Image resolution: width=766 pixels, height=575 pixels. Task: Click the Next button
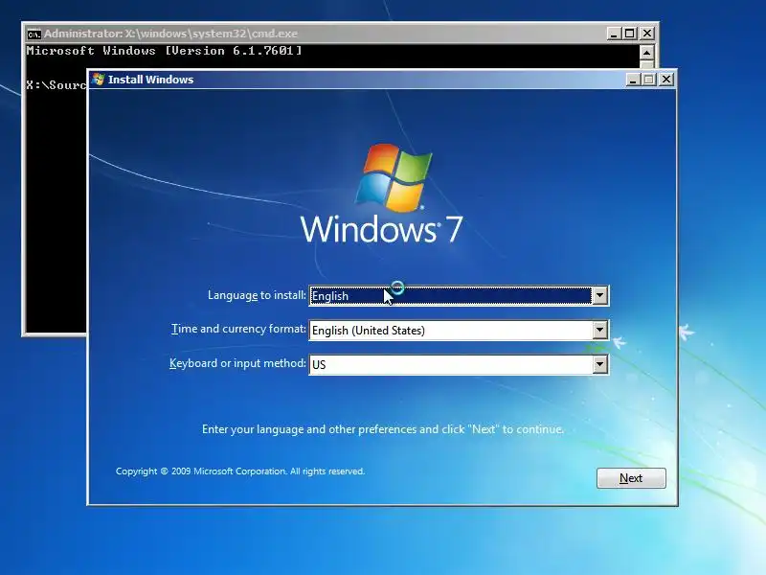pyautogui.click(x=631, y=477)
